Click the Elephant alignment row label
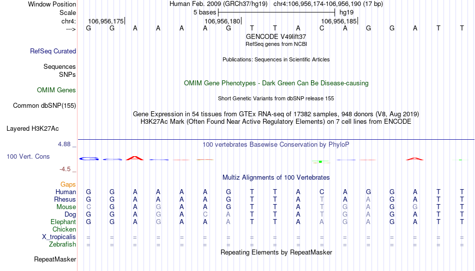The height and width of the screenshot is (271, 475). [x=63, y=222]
